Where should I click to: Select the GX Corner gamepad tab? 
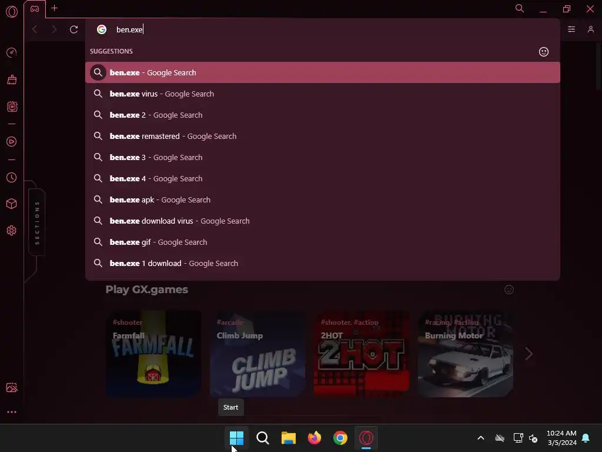(x=35, y=9)
